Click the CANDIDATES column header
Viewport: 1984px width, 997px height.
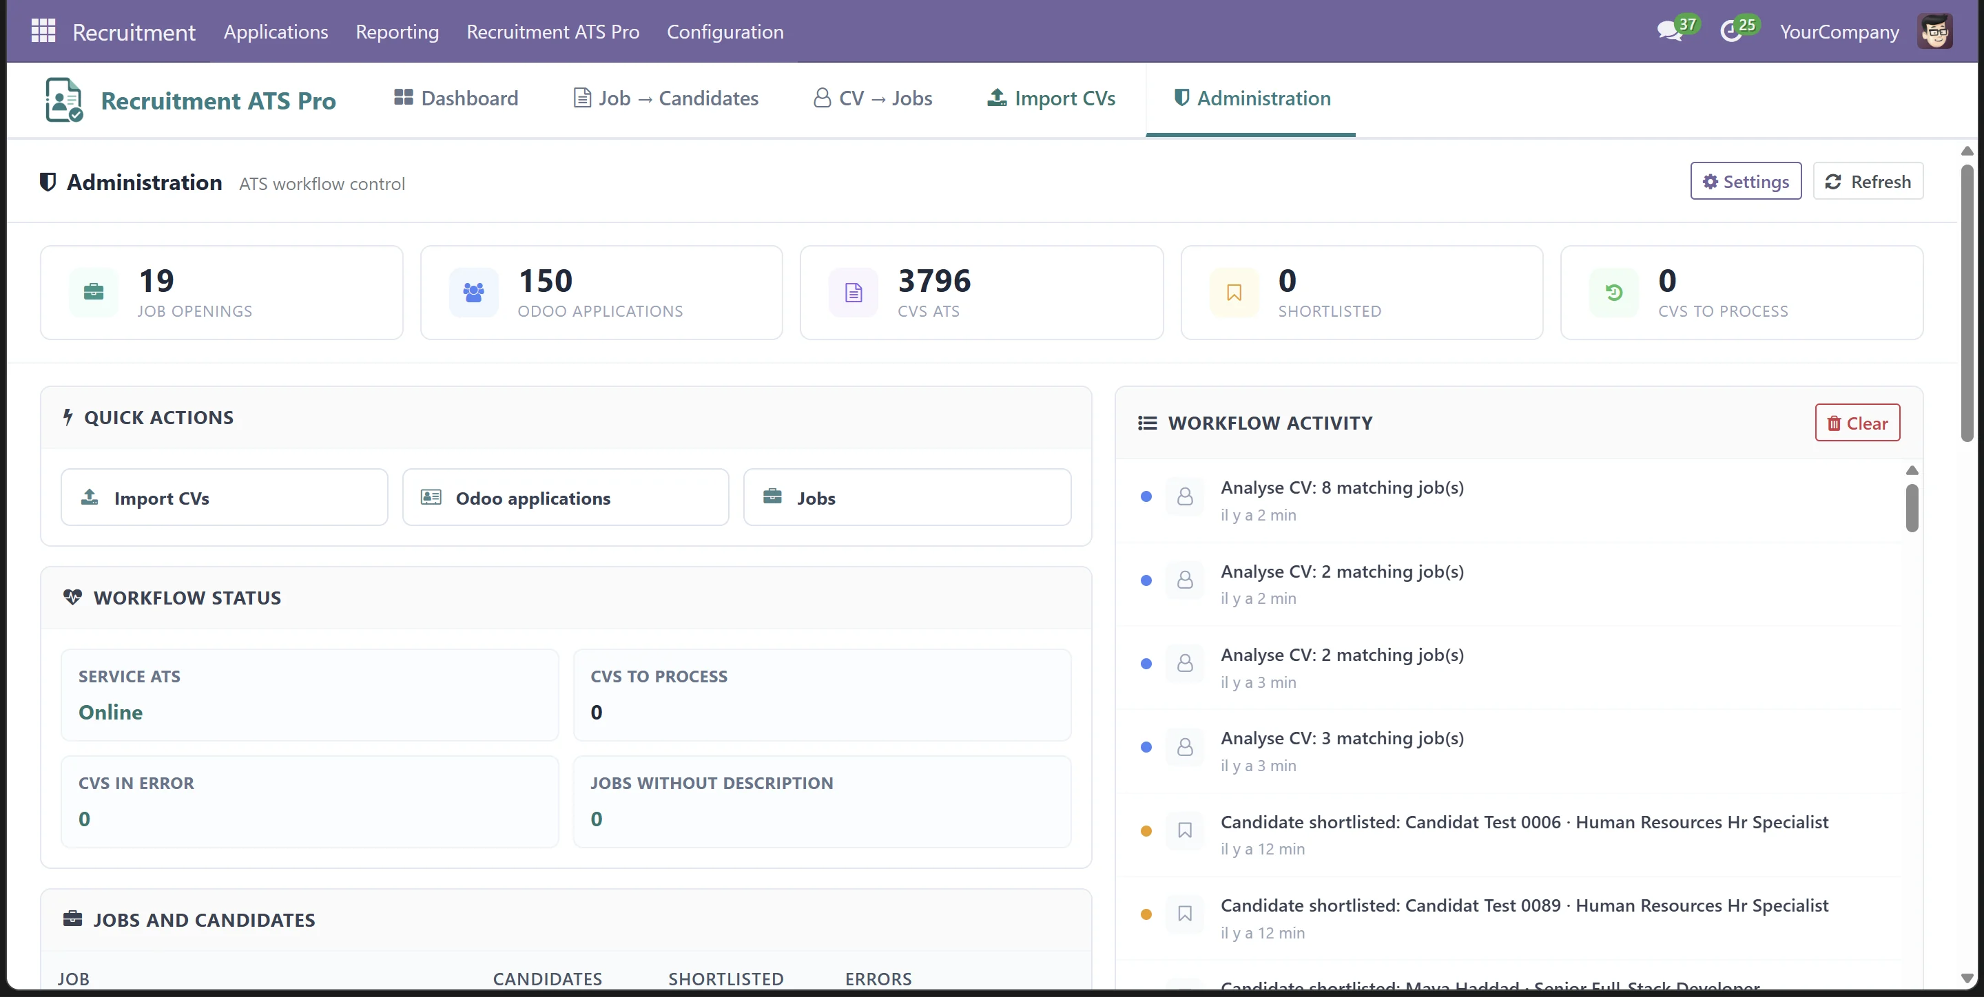pos(548,978)
